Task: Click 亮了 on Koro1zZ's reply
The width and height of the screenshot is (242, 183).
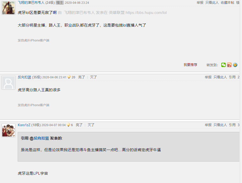Action: tap(79, 125)
